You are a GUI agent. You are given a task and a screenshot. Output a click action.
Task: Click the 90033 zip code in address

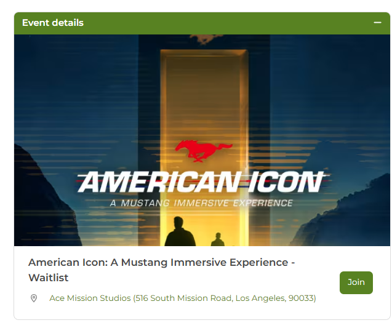click(302, 298)
